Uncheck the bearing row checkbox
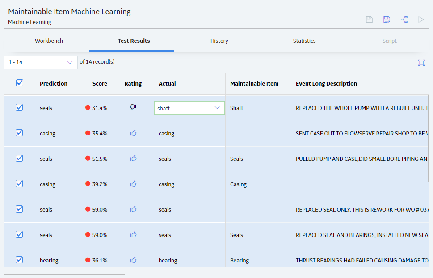Screen dimensions: 433x278 [x=19, y=260]
